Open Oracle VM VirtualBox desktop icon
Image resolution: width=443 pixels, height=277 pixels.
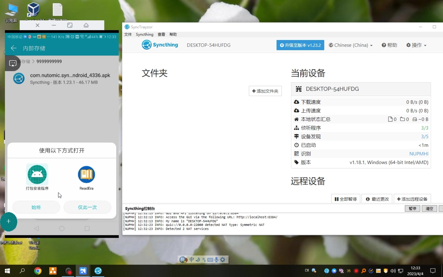34,12
